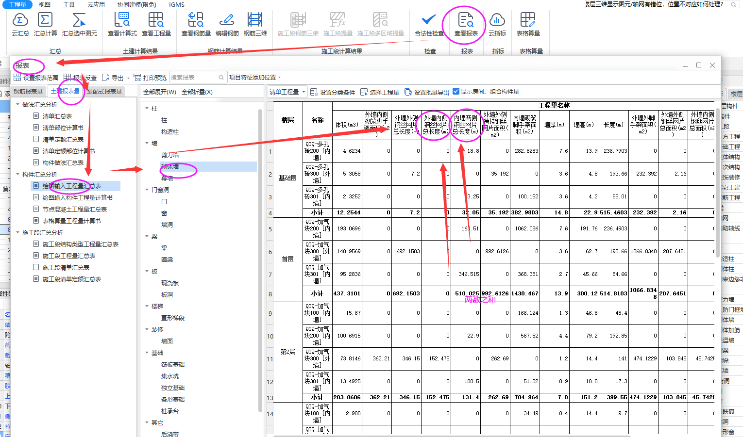Image resolution: width=743 pixels, height=437 pixels.
Task: Click magnifier icon in 搜索报表 box
Action: point(221,78)
